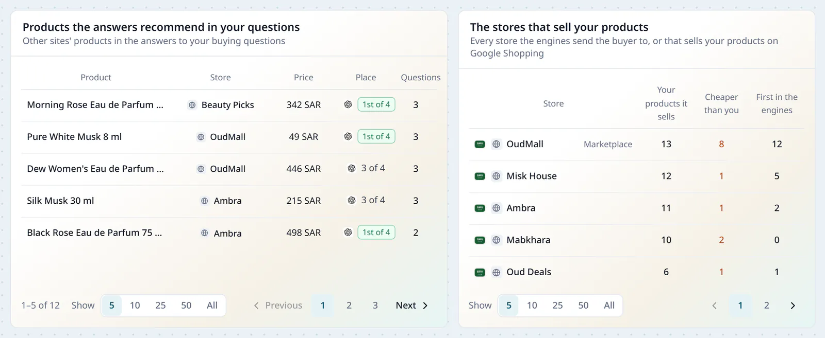Screen dimensions: 825x338
Task: Show 10 rows in the stores table
Action: pyautogui.click(x=532, y=306)
